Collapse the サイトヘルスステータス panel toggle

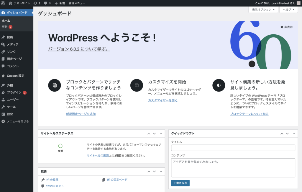coord(161,134)
